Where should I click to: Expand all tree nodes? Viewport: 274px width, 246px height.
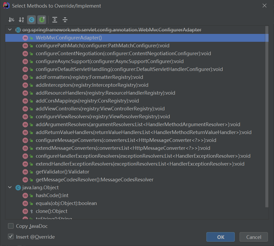click(x=55, y=20)
